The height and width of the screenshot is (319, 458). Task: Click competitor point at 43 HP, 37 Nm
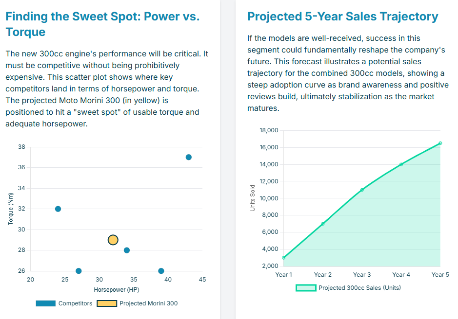coord(189,157)
